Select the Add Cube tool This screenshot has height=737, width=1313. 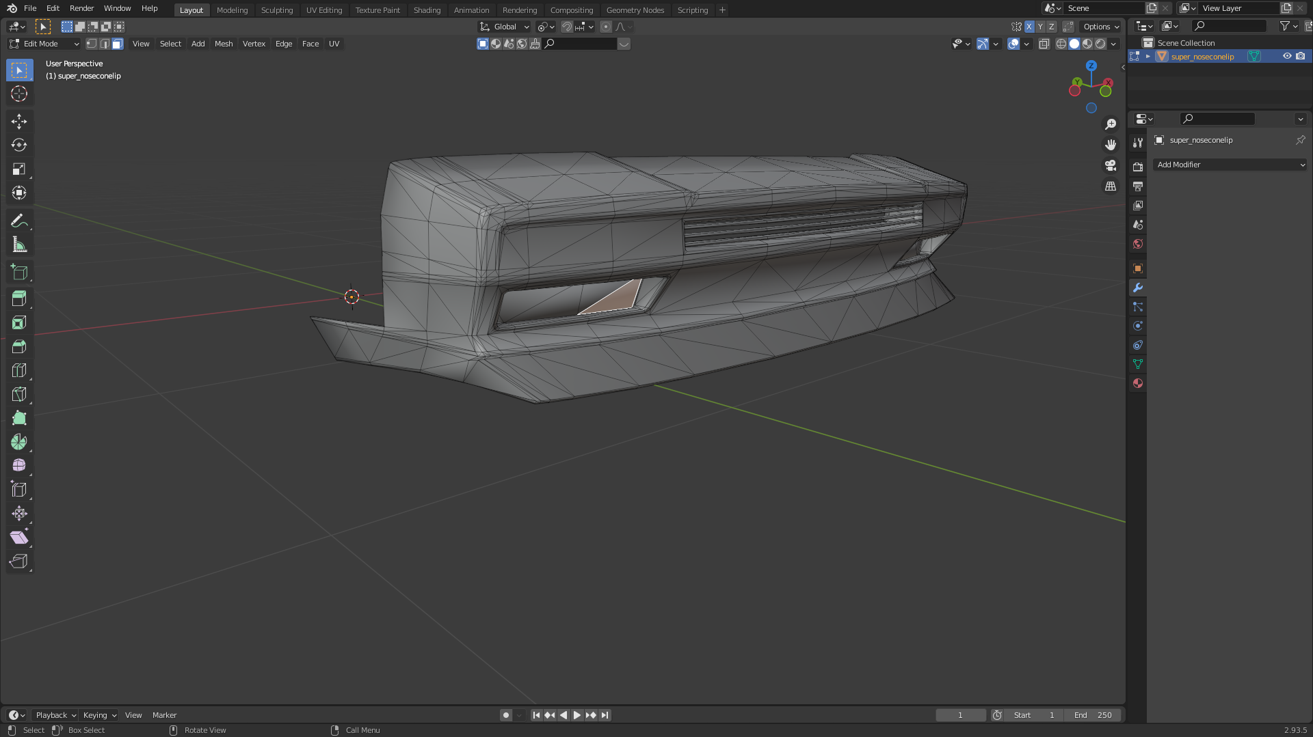click(x=19, y=273)
